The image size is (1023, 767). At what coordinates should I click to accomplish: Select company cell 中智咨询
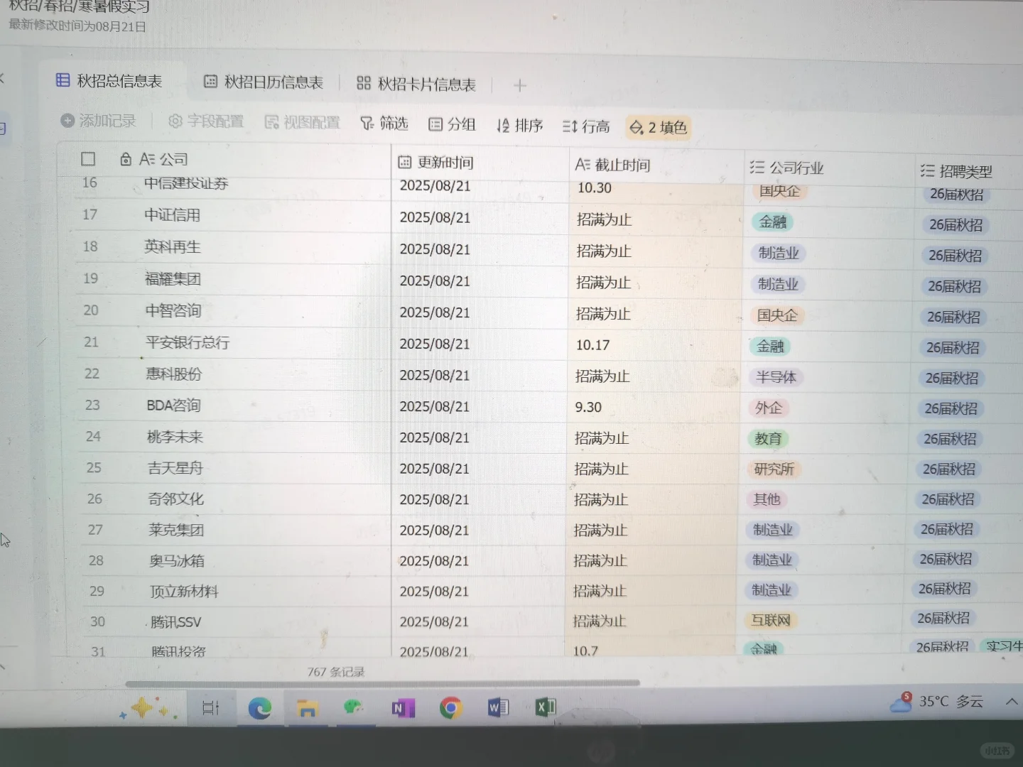(173, 310)
